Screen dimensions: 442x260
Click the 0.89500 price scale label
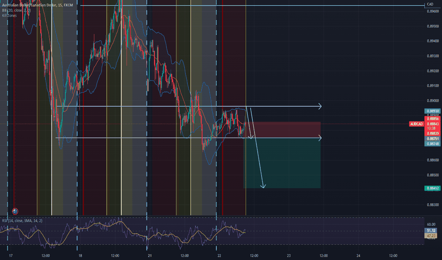[x=433, y=26]
